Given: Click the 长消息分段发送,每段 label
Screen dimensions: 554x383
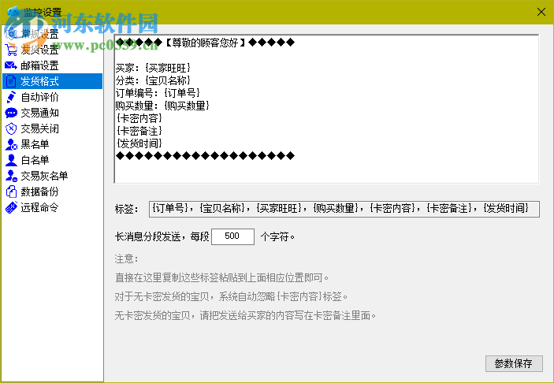Looking at the screenshot, I should tap(162, 236).
